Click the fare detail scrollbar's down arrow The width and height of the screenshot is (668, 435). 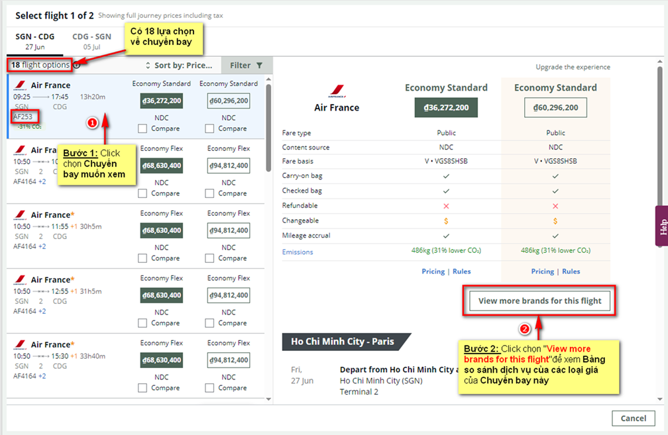(x=660, y=399)
